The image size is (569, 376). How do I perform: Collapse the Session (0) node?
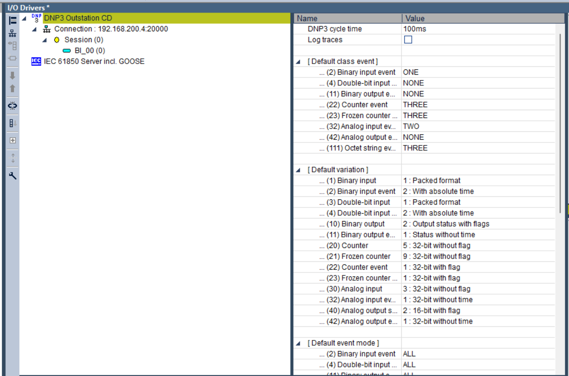coord(45,40)
